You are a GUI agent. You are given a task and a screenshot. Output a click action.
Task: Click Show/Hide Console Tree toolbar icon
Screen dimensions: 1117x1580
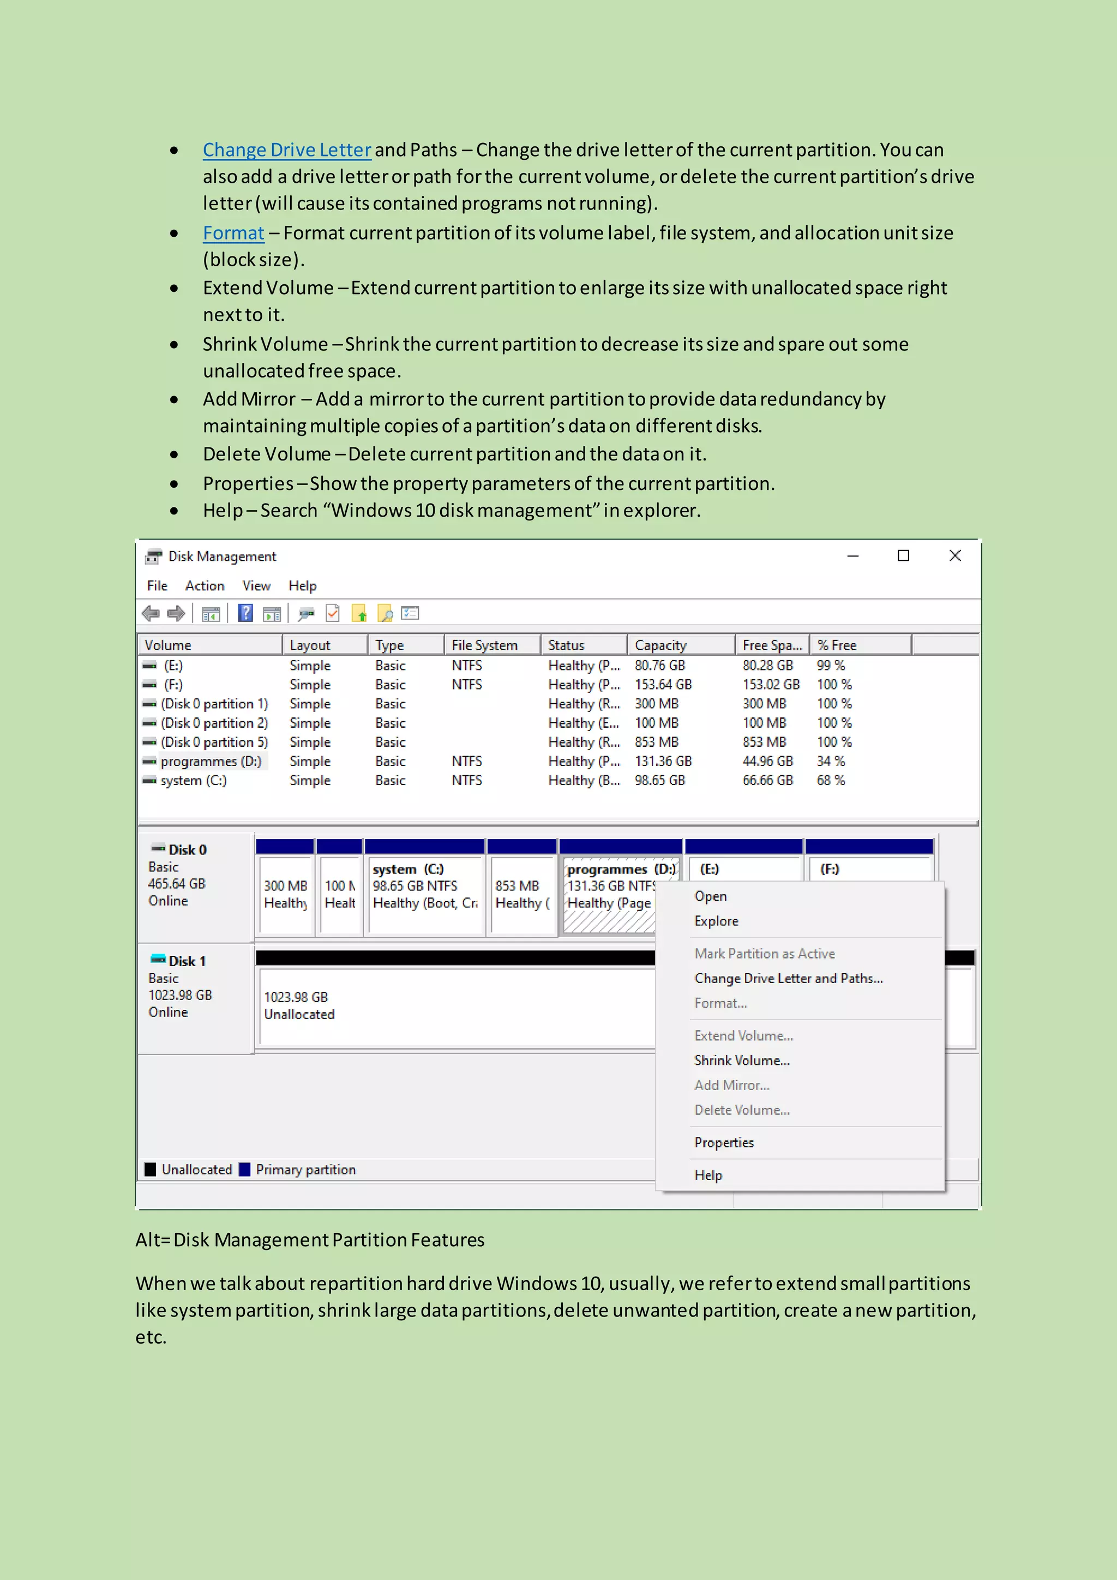211,614
